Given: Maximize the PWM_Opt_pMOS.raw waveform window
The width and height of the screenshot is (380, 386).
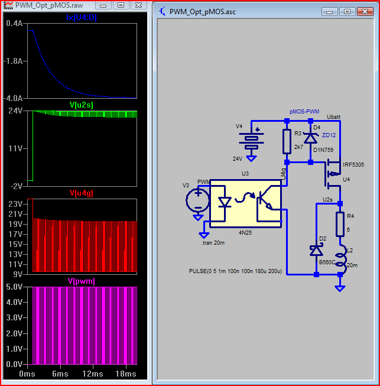Looking at the screenshot, I should point(121,5).
